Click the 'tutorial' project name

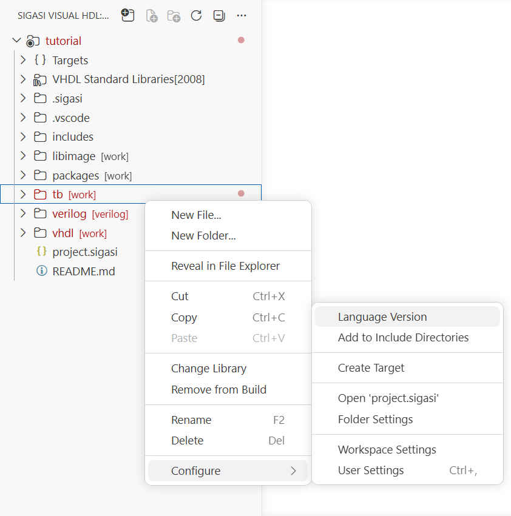(63, 41)
